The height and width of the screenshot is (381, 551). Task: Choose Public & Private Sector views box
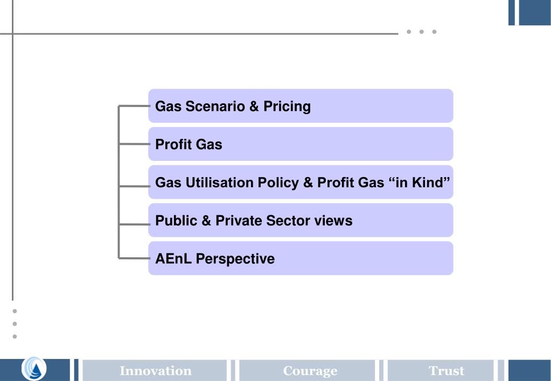pyautogui.click(x=301, y=220)
